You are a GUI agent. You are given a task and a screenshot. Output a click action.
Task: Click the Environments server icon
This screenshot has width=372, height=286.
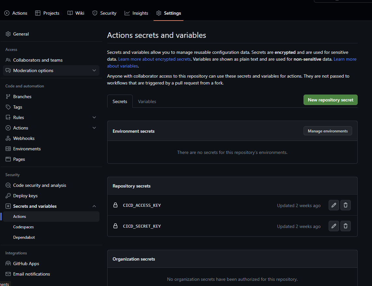(8, 149)
